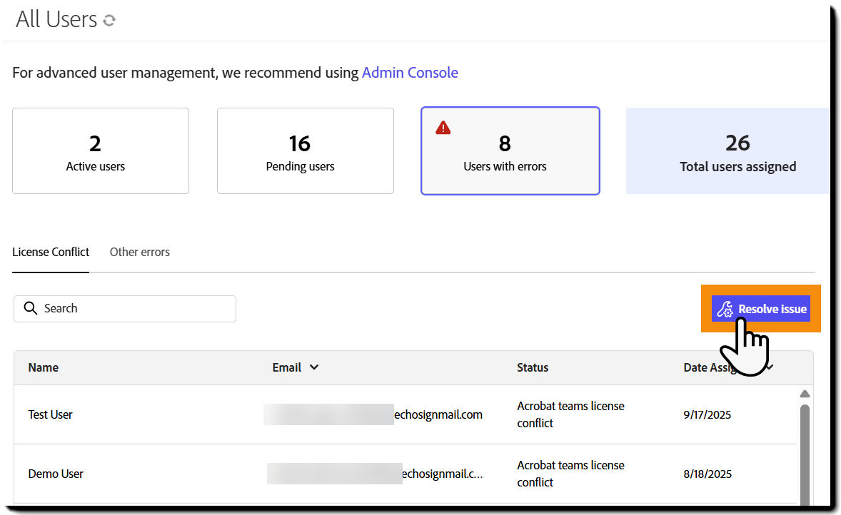The height and width of the screenshot is (515, 841).
Task: Select the Total users assigned card
Action: pyautogui.click(x=727, y=151)
